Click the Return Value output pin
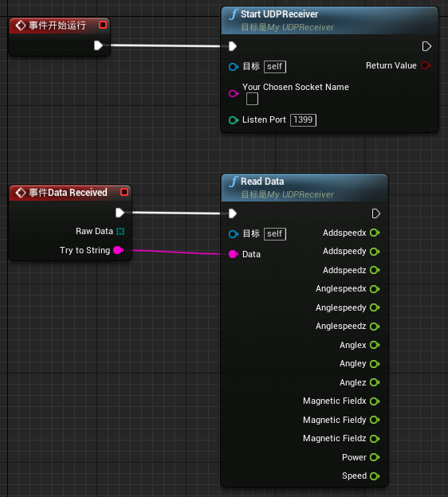Viewport: 448px width, 497px height. [x=426, y=65]
